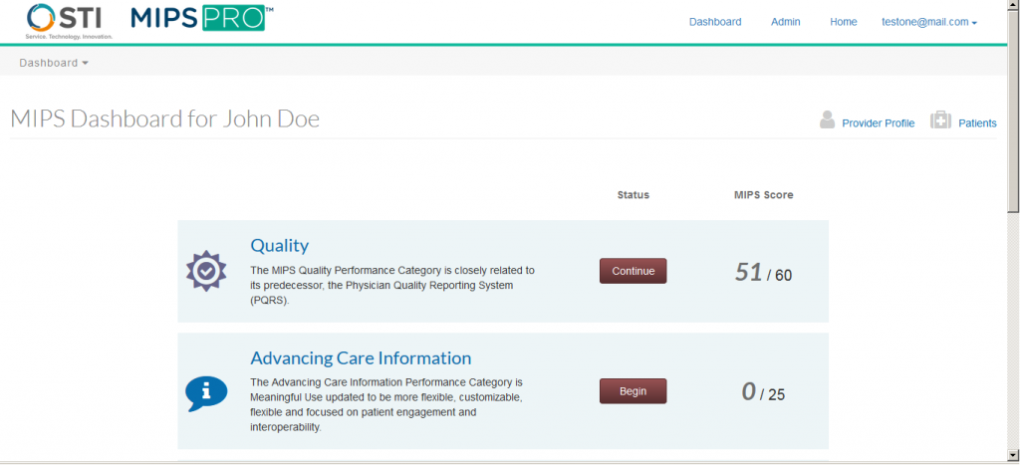This screenshot has width=1020, height=465.
Task: Click the Advancing Care Information heading link
Action: tap(361, 358)
